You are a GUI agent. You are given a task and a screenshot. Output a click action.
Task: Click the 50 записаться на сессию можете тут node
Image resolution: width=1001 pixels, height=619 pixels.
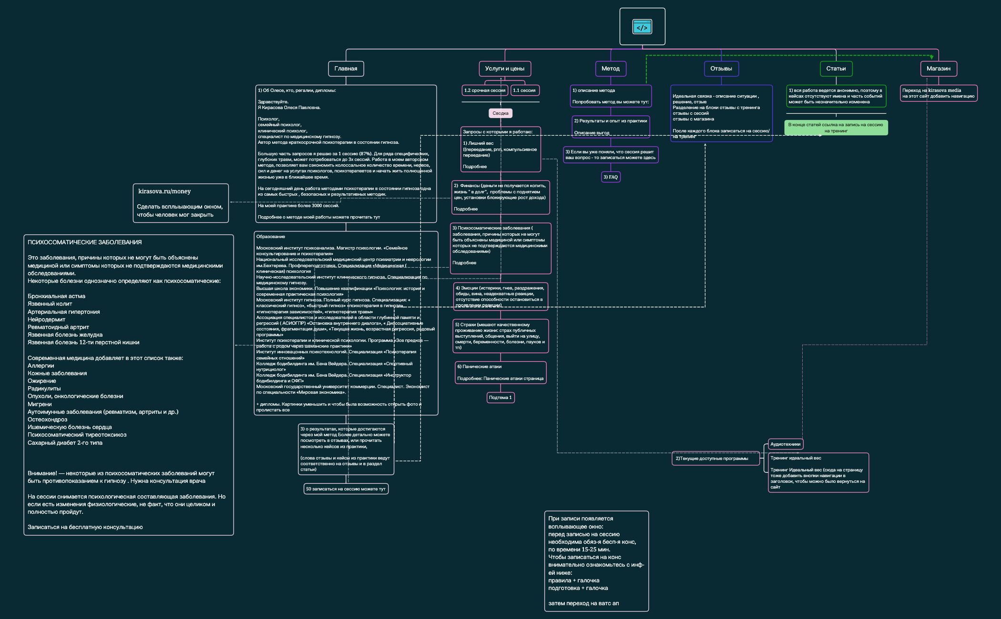point(346,489)
